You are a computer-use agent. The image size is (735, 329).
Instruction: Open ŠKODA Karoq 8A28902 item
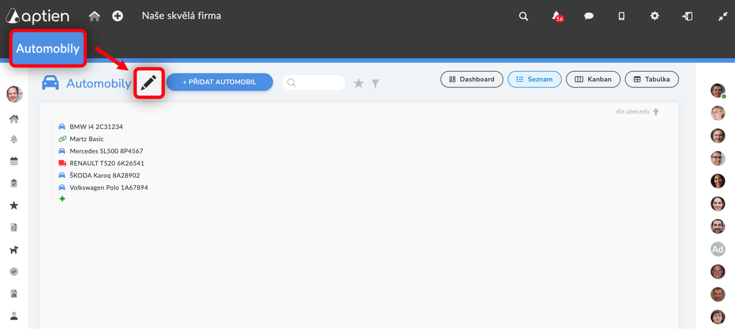coord(105,176)
